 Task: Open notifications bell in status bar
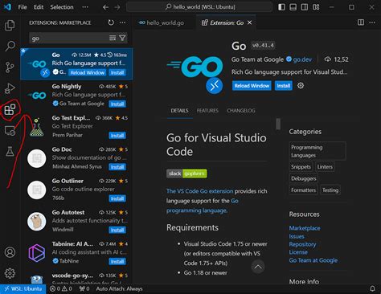372,288
